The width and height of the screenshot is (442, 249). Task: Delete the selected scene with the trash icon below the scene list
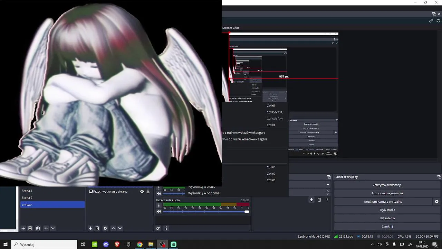(x=30, y=228)
